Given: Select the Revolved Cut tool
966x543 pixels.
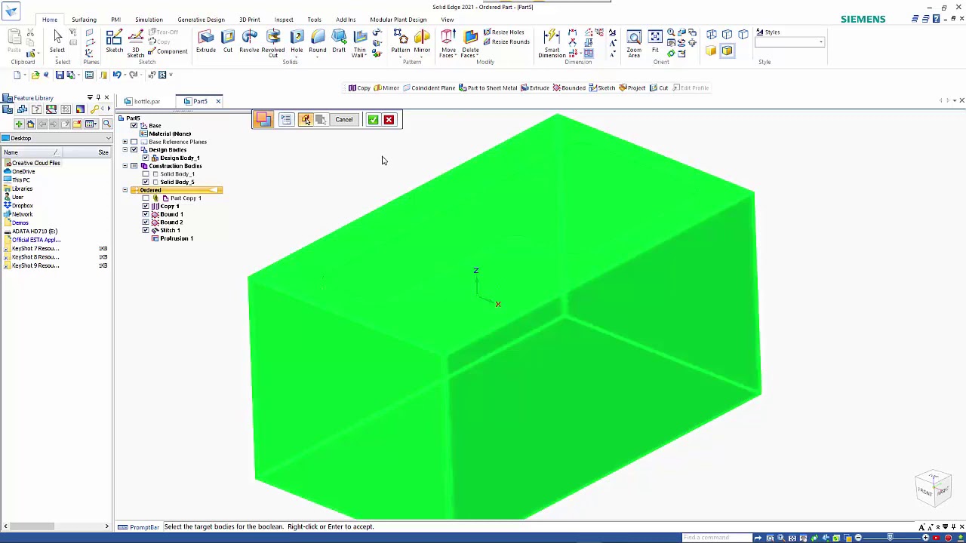Looking at the screenshot, I should [273, 42].
